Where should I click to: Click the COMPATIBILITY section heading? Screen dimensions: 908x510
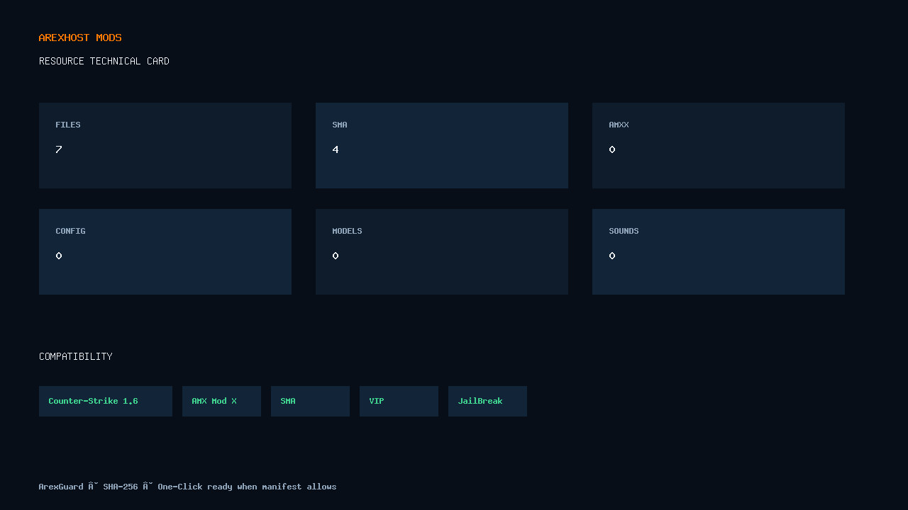pyautogui.click(x=76, y=356)
